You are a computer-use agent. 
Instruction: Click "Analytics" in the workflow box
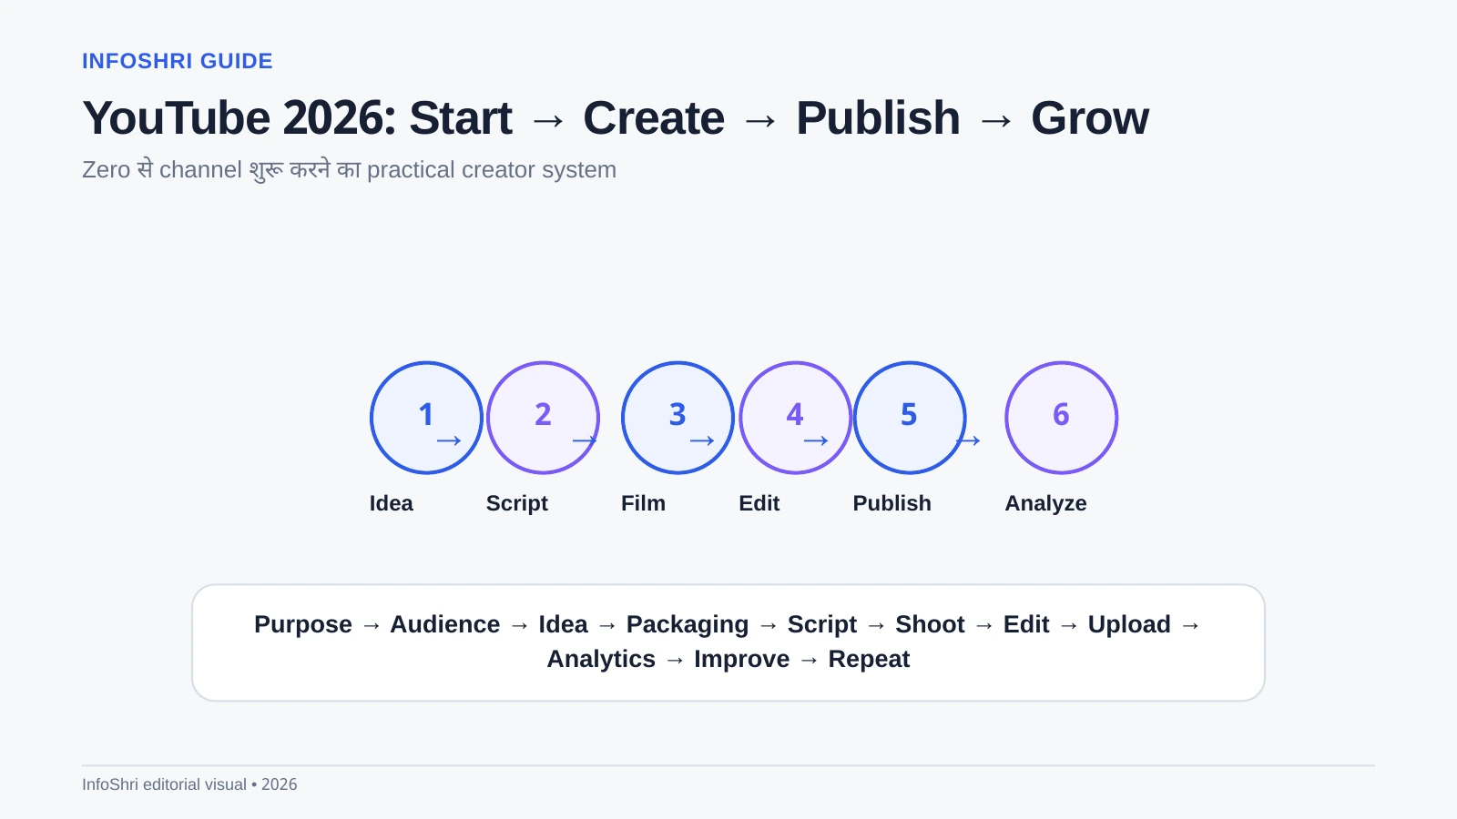coord(601,659)
